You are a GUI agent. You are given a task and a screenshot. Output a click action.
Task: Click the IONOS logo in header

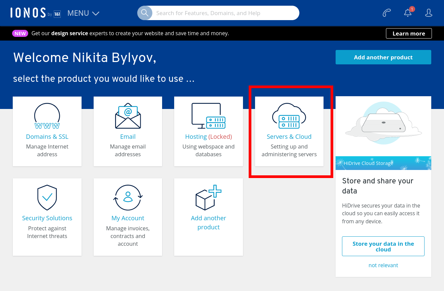(36, 13)
